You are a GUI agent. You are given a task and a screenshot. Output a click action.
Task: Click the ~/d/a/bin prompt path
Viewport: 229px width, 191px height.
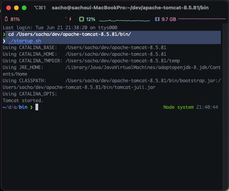click(15, 107)
